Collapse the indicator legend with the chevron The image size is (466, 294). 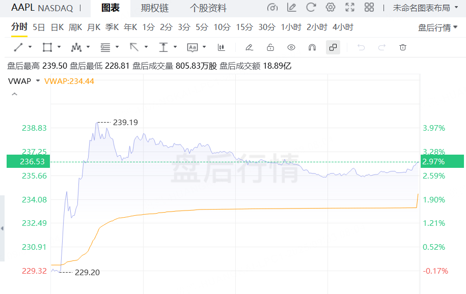14,94
